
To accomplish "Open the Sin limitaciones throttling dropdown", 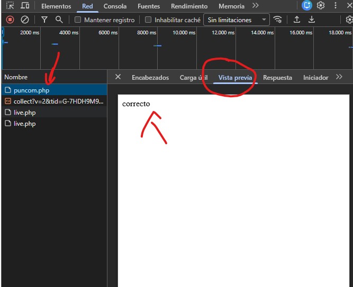I will (x=237, y=20).
